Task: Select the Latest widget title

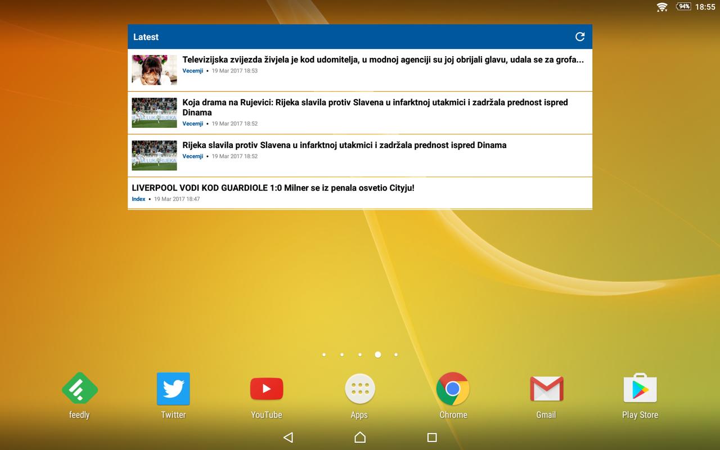Action: point(146,37)
